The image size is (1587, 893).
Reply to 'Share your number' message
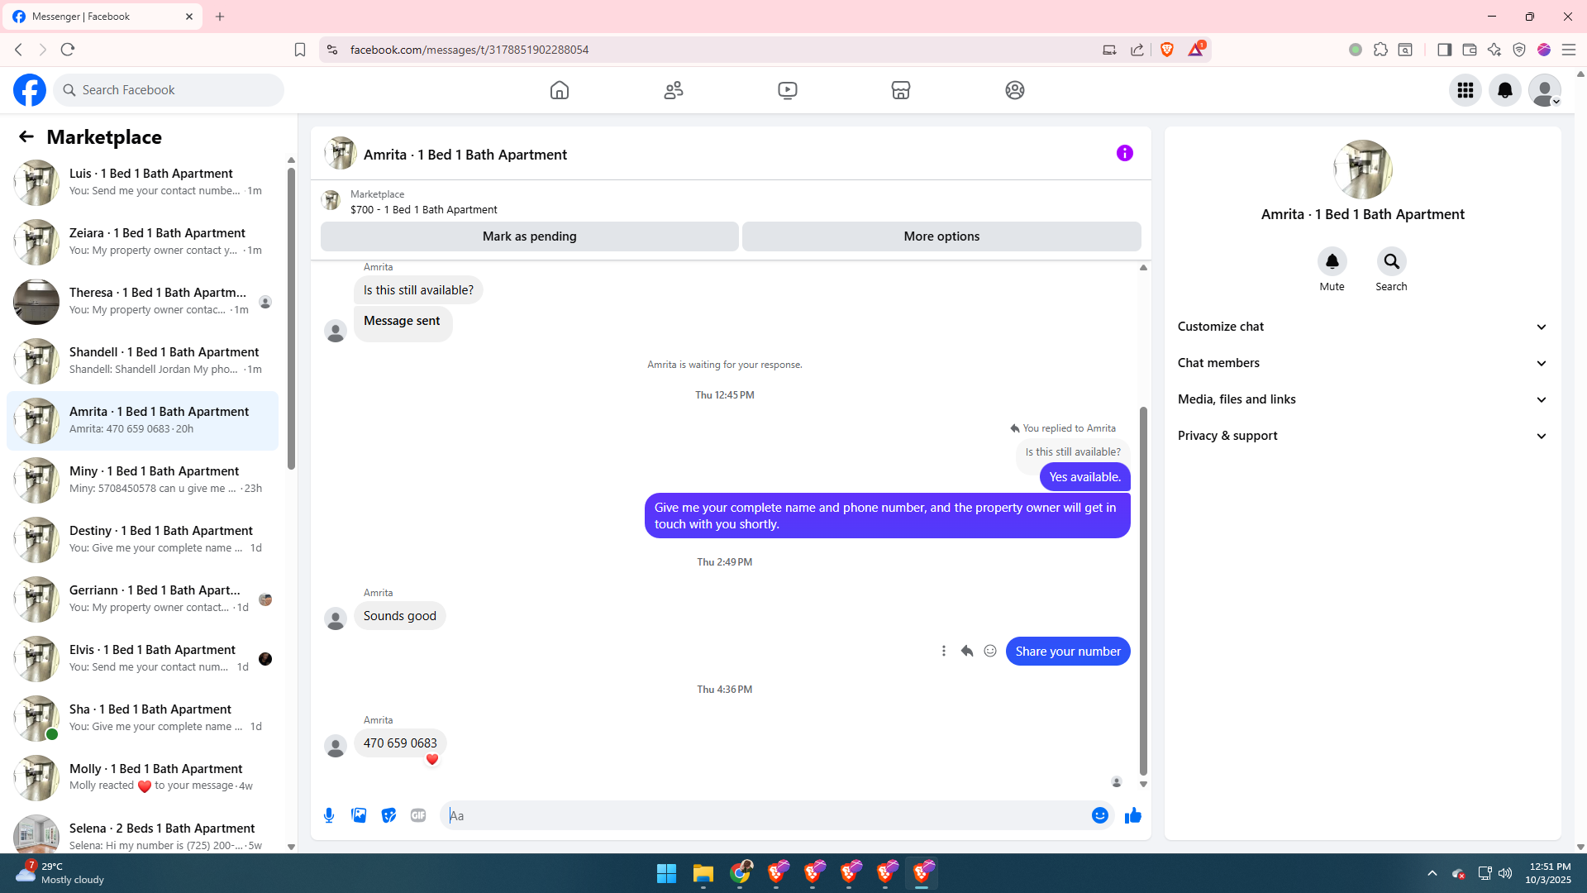point(967,652)
